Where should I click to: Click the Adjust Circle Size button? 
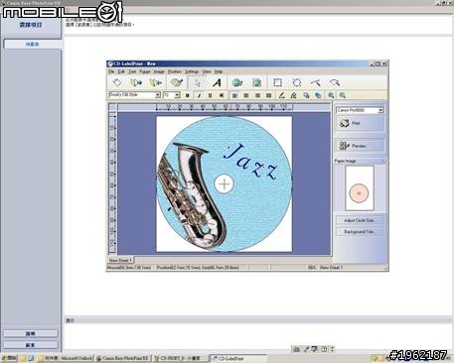360,220
